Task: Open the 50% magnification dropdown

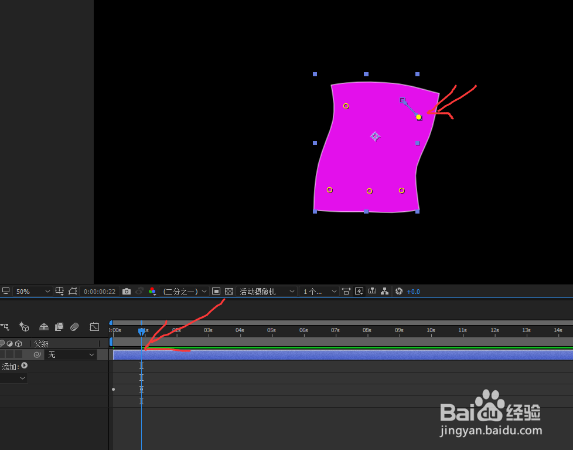Action: point(32,292)
